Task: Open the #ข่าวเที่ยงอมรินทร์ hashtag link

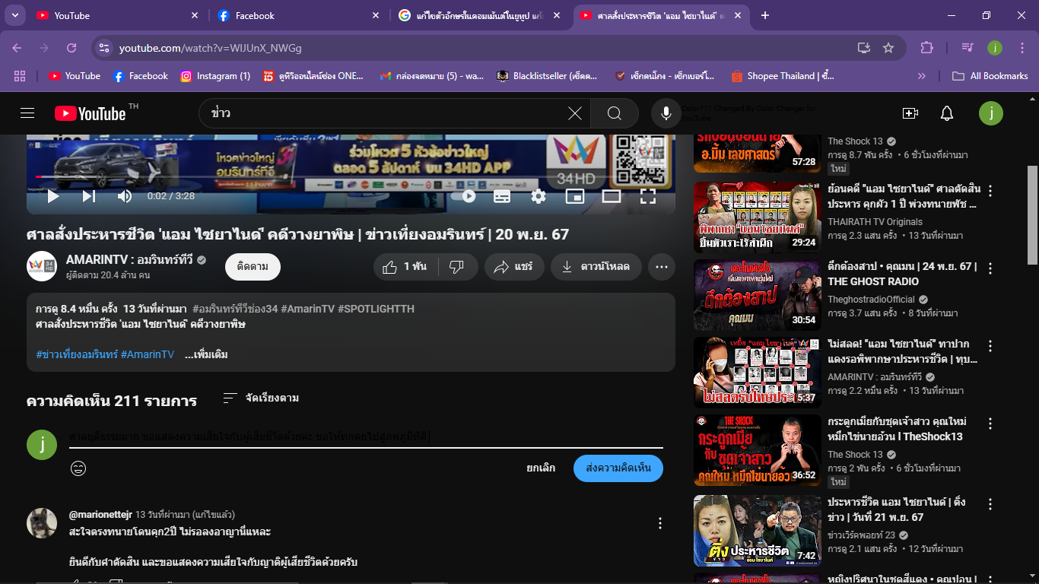Action: (x=77, y=354)
